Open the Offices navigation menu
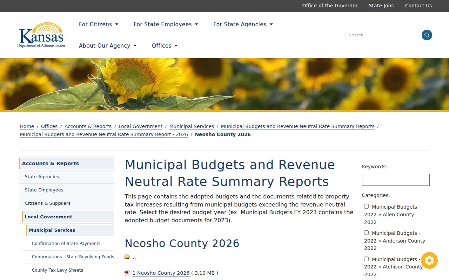449x280 pixels. (x=165, y=45)
